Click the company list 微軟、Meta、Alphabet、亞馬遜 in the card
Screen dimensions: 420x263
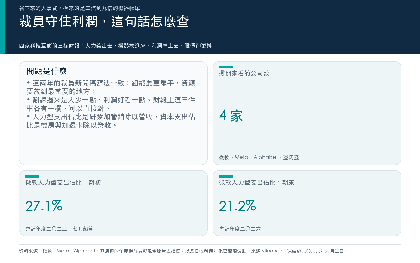[x=259, y=158]
